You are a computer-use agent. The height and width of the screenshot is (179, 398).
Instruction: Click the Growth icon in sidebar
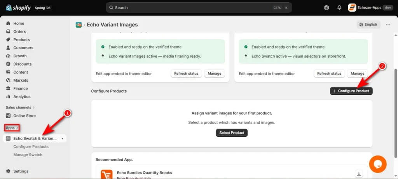[x=8, y=56]
